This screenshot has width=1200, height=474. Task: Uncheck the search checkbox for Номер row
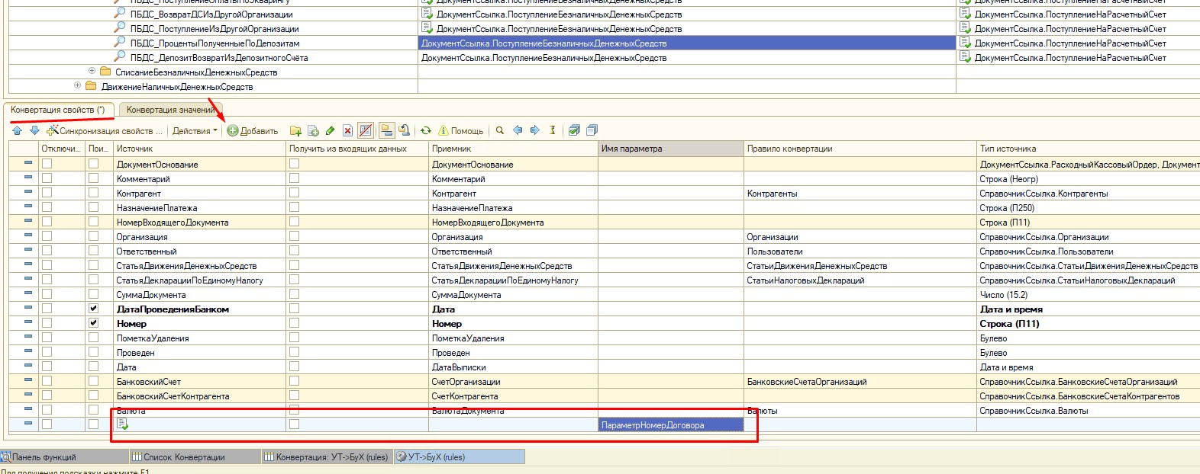coord(93,323)
